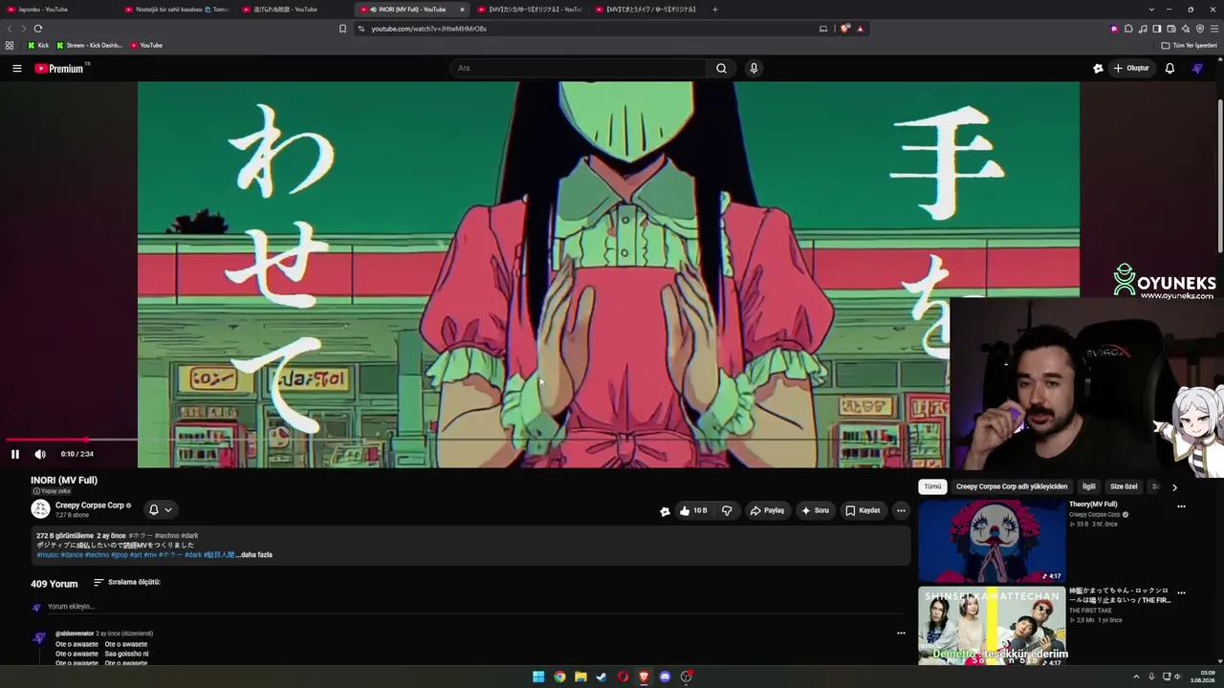Viewport: 1224px width, 688px height.
Task: Open the account avatar menu
Action: pos(1197,68)
